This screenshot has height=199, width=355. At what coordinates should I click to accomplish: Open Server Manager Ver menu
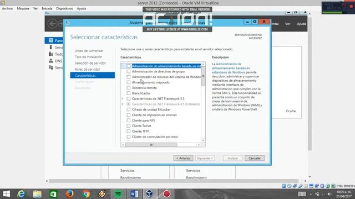pyautogui.click(x=287, y=24)
